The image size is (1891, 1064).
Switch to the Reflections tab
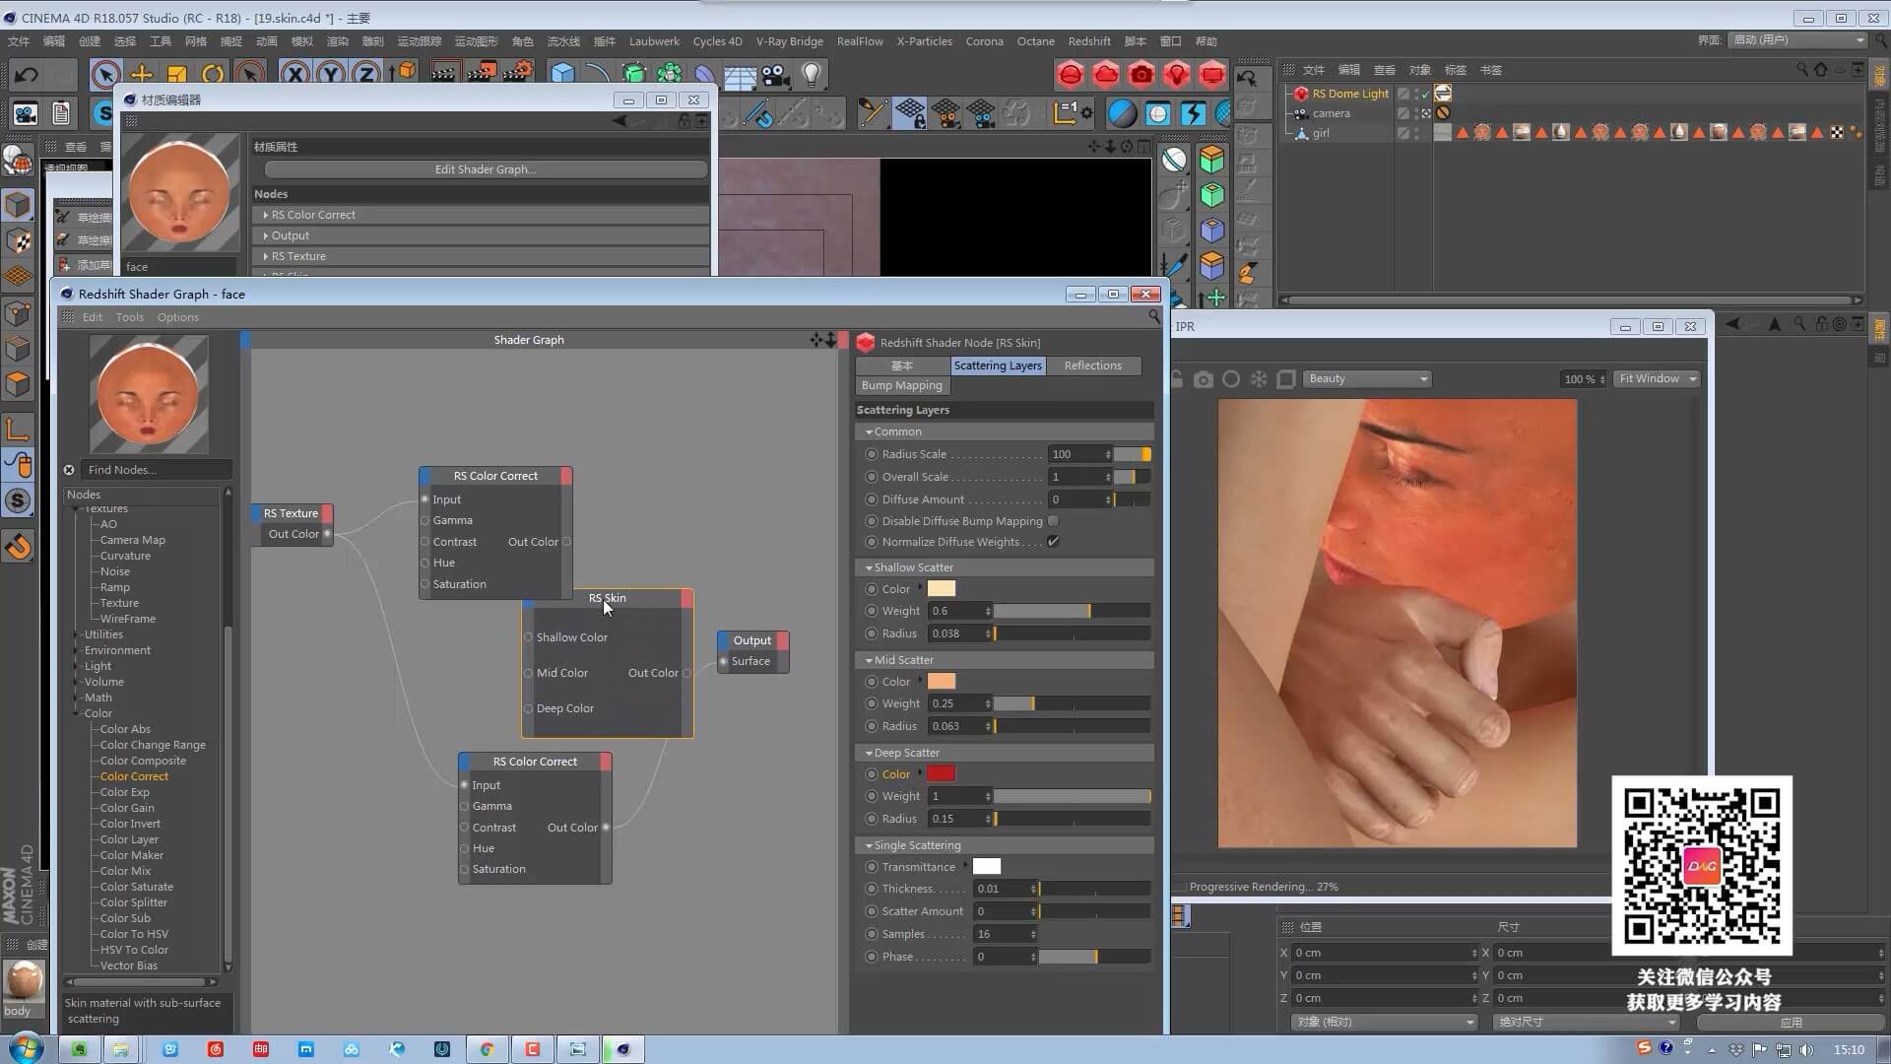(1092, 366)
